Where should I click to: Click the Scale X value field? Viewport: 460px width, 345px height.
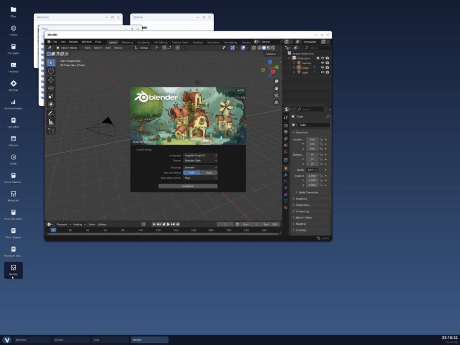click(312, 176)
